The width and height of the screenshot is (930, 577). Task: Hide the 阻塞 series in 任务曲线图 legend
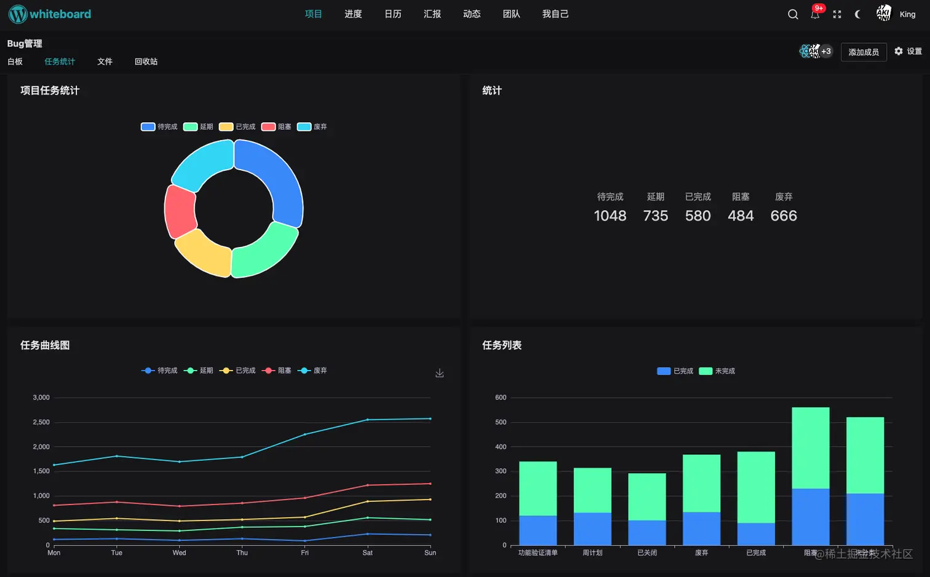pyautogui.click(x=276, y=371)
